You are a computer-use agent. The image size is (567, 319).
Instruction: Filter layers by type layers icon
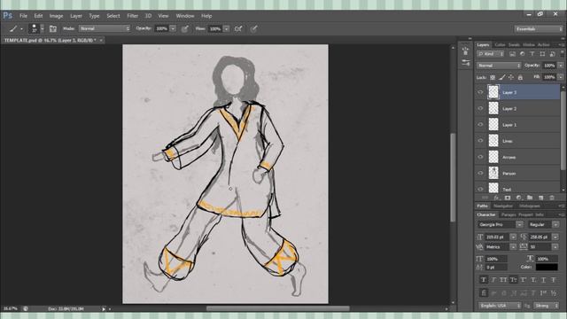click(532, 54)
